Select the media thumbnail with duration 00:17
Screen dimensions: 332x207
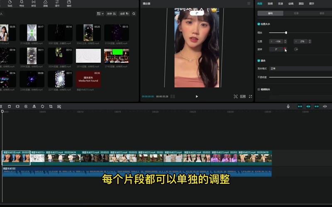click(x=32, y=33)
